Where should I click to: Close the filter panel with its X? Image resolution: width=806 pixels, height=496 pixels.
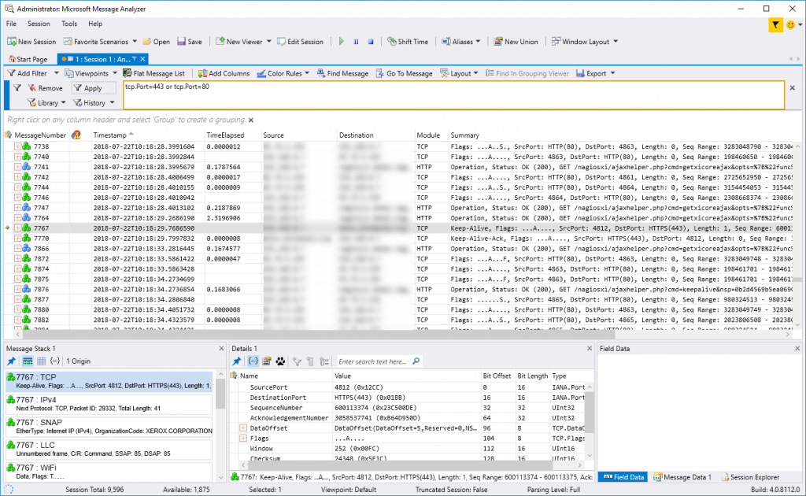coord(792,88)
